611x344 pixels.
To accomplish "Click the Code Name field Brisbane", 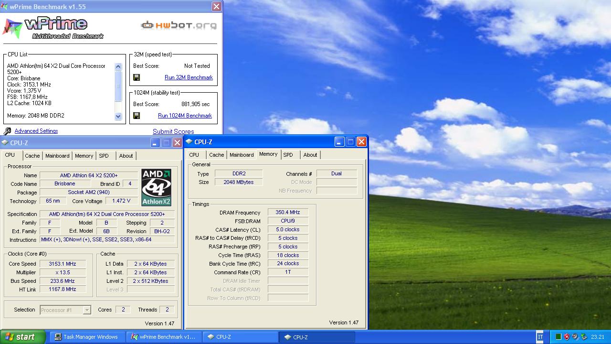I will tap(65, 183).
